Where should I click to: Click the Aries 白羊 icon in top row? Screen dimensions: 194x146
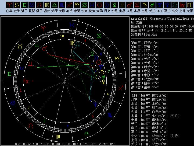(x=9, y=5)
